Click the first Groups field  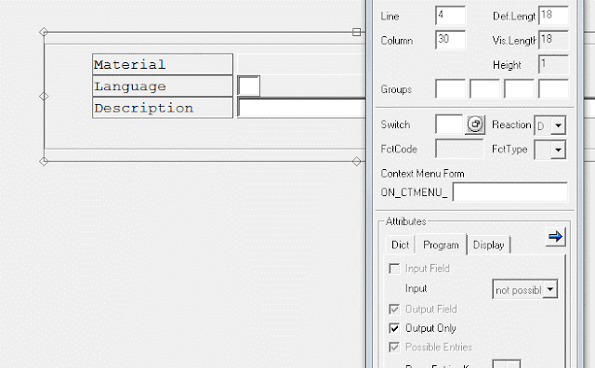(450, 89)
